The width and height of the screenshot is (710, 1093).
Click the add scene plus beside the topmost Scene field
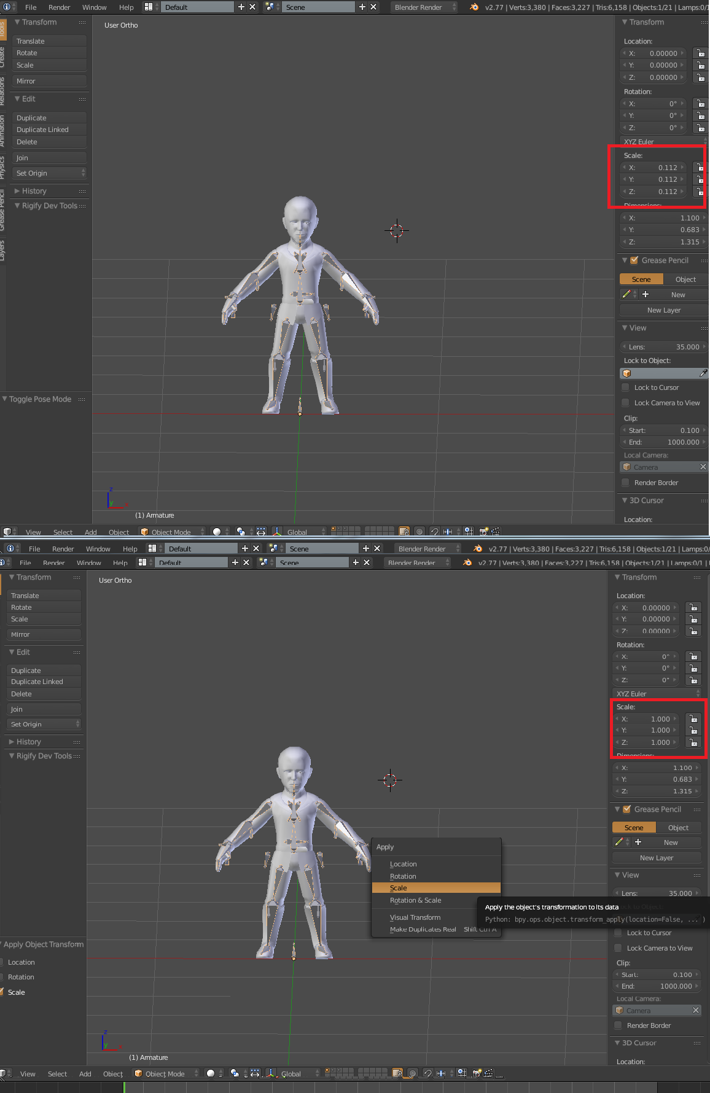click(362, 7)
